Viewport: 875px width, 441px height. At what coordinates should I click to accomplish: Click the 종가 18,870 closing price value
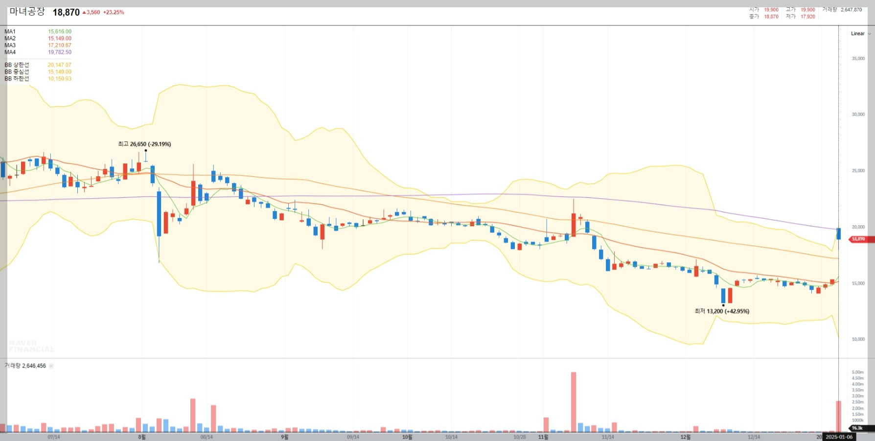tap(771, 17)
